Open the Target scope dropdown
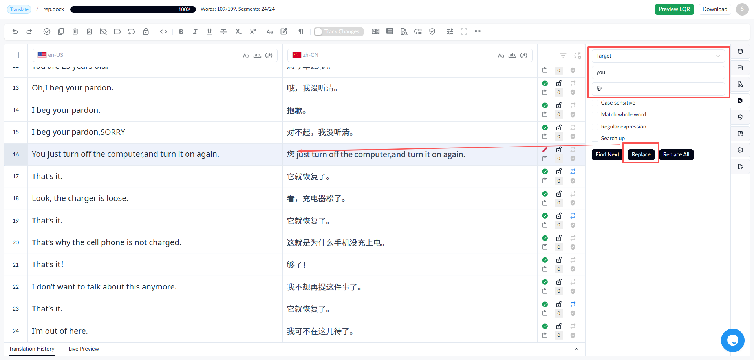Screen dimensions: 754x360 point(658,56)
